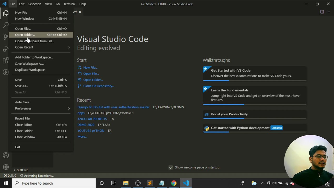This screenshot has height=188, width=334.
Task: Click More... under Recent
Action: (x=82, y=137)
